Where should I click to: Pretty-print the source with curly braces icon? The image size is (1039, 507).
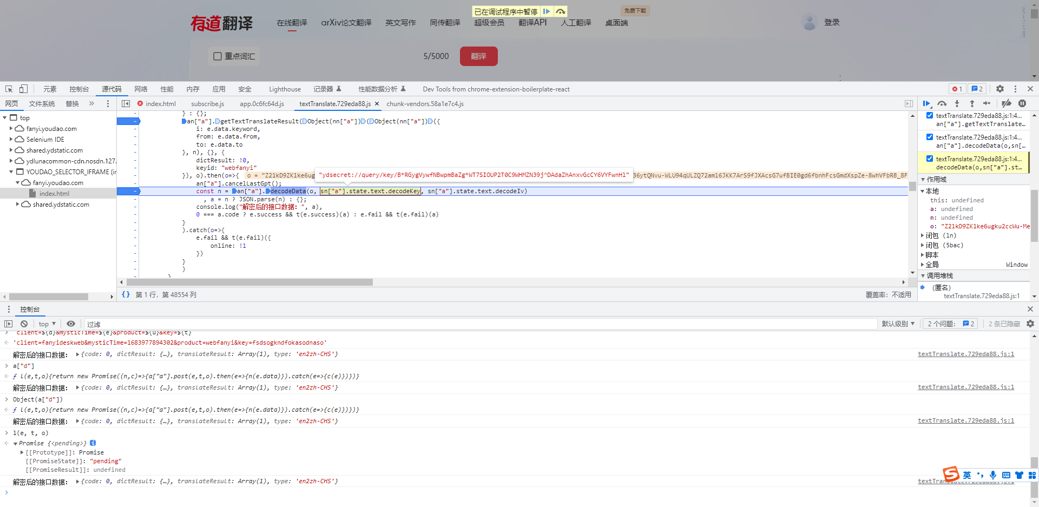[x=126, y=294]
